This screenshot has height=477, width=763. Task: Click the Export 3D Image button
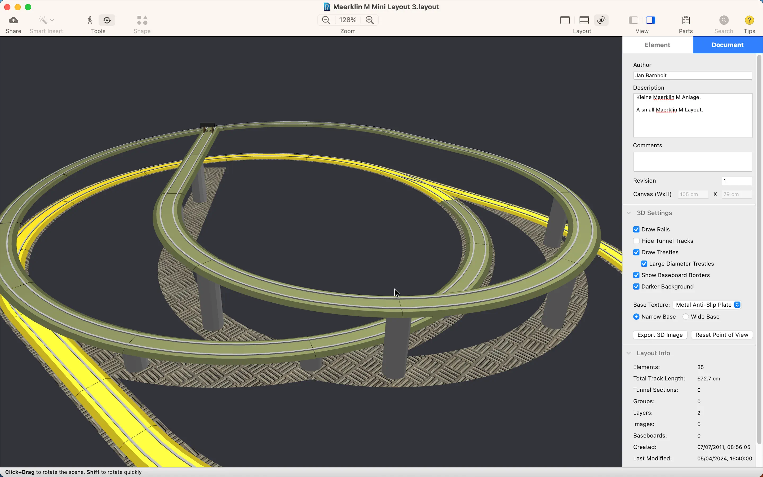coord(660,335)
